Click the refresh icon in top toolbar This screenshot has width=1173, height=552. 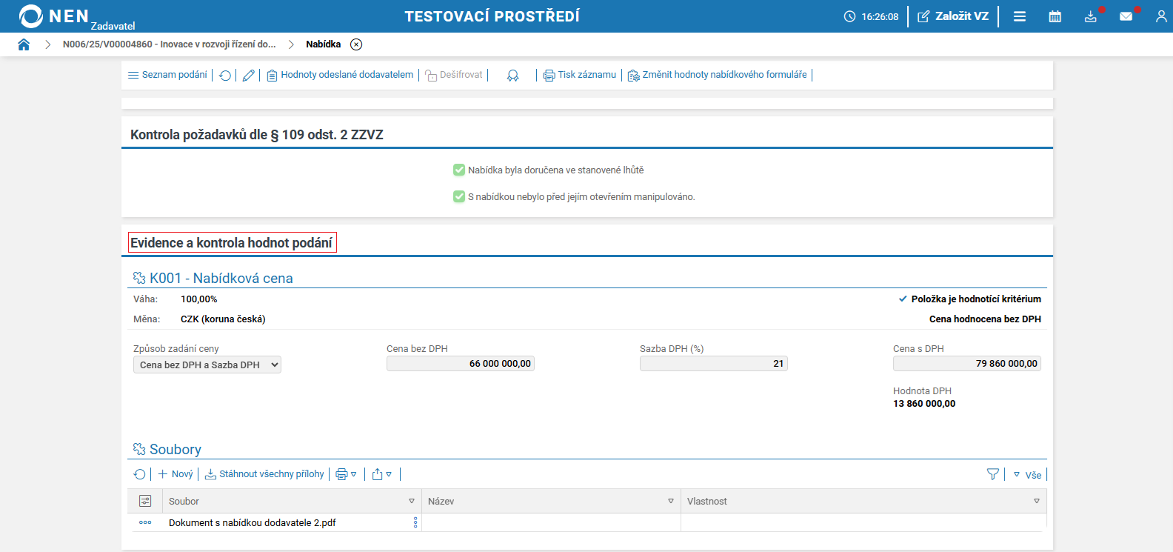click(225, 76)
